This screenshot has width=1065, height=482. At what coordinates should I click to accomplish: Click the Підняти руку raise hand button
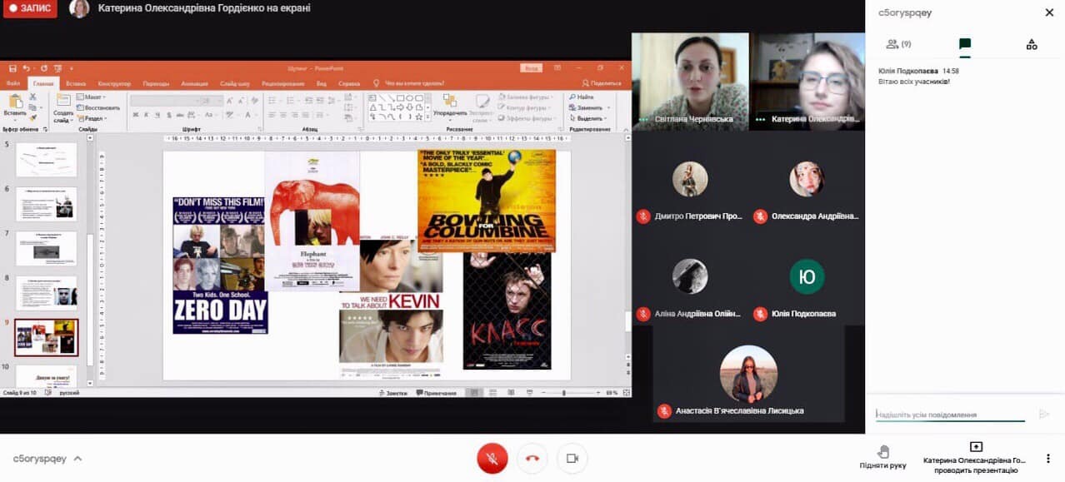pyautogui.click(x=883, y=458)
